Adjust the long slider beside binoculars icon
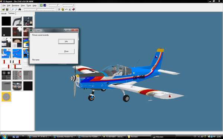This screenshot has height=139, width=223. pos(39,9)
